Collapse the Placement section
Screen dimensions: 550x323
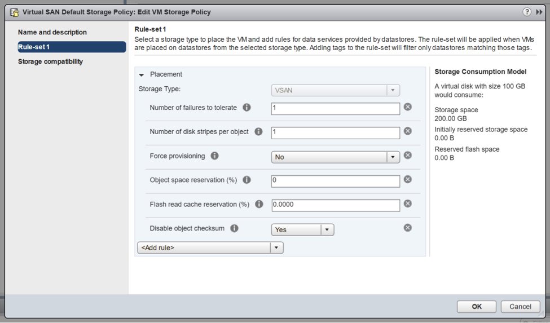142,74
